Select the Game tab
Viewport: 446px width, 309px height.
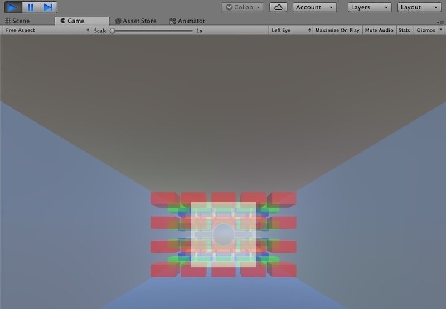point(82,21)
